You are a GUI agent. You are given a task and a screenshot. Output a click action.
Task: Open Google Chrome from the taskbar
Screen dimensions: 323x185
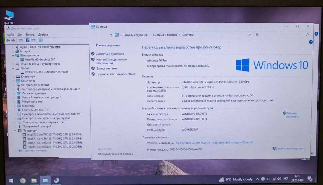[x=22, y=180]
